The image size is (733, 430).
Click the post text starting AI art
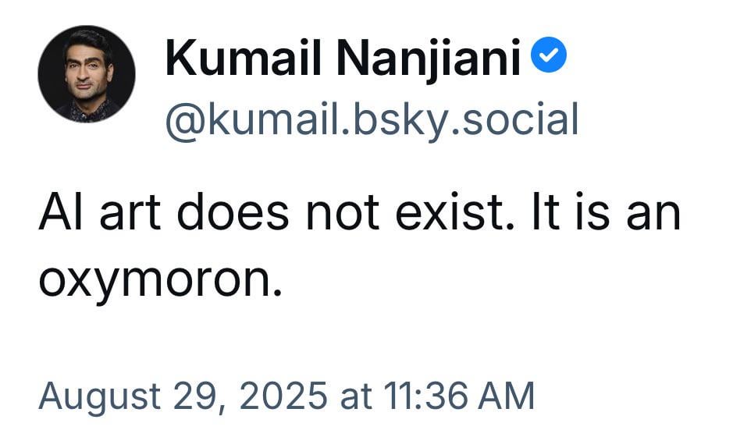coord(359,247)
